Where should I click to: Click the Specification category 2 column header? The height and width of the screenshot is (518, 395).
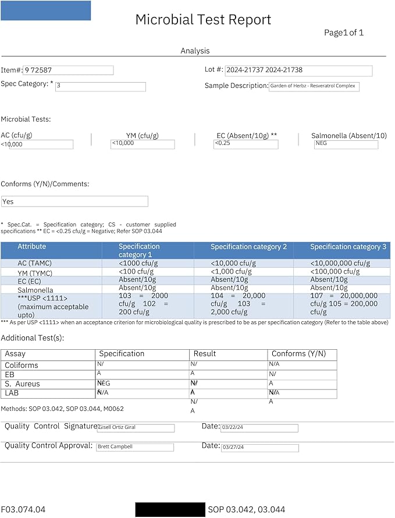(248, 247)
